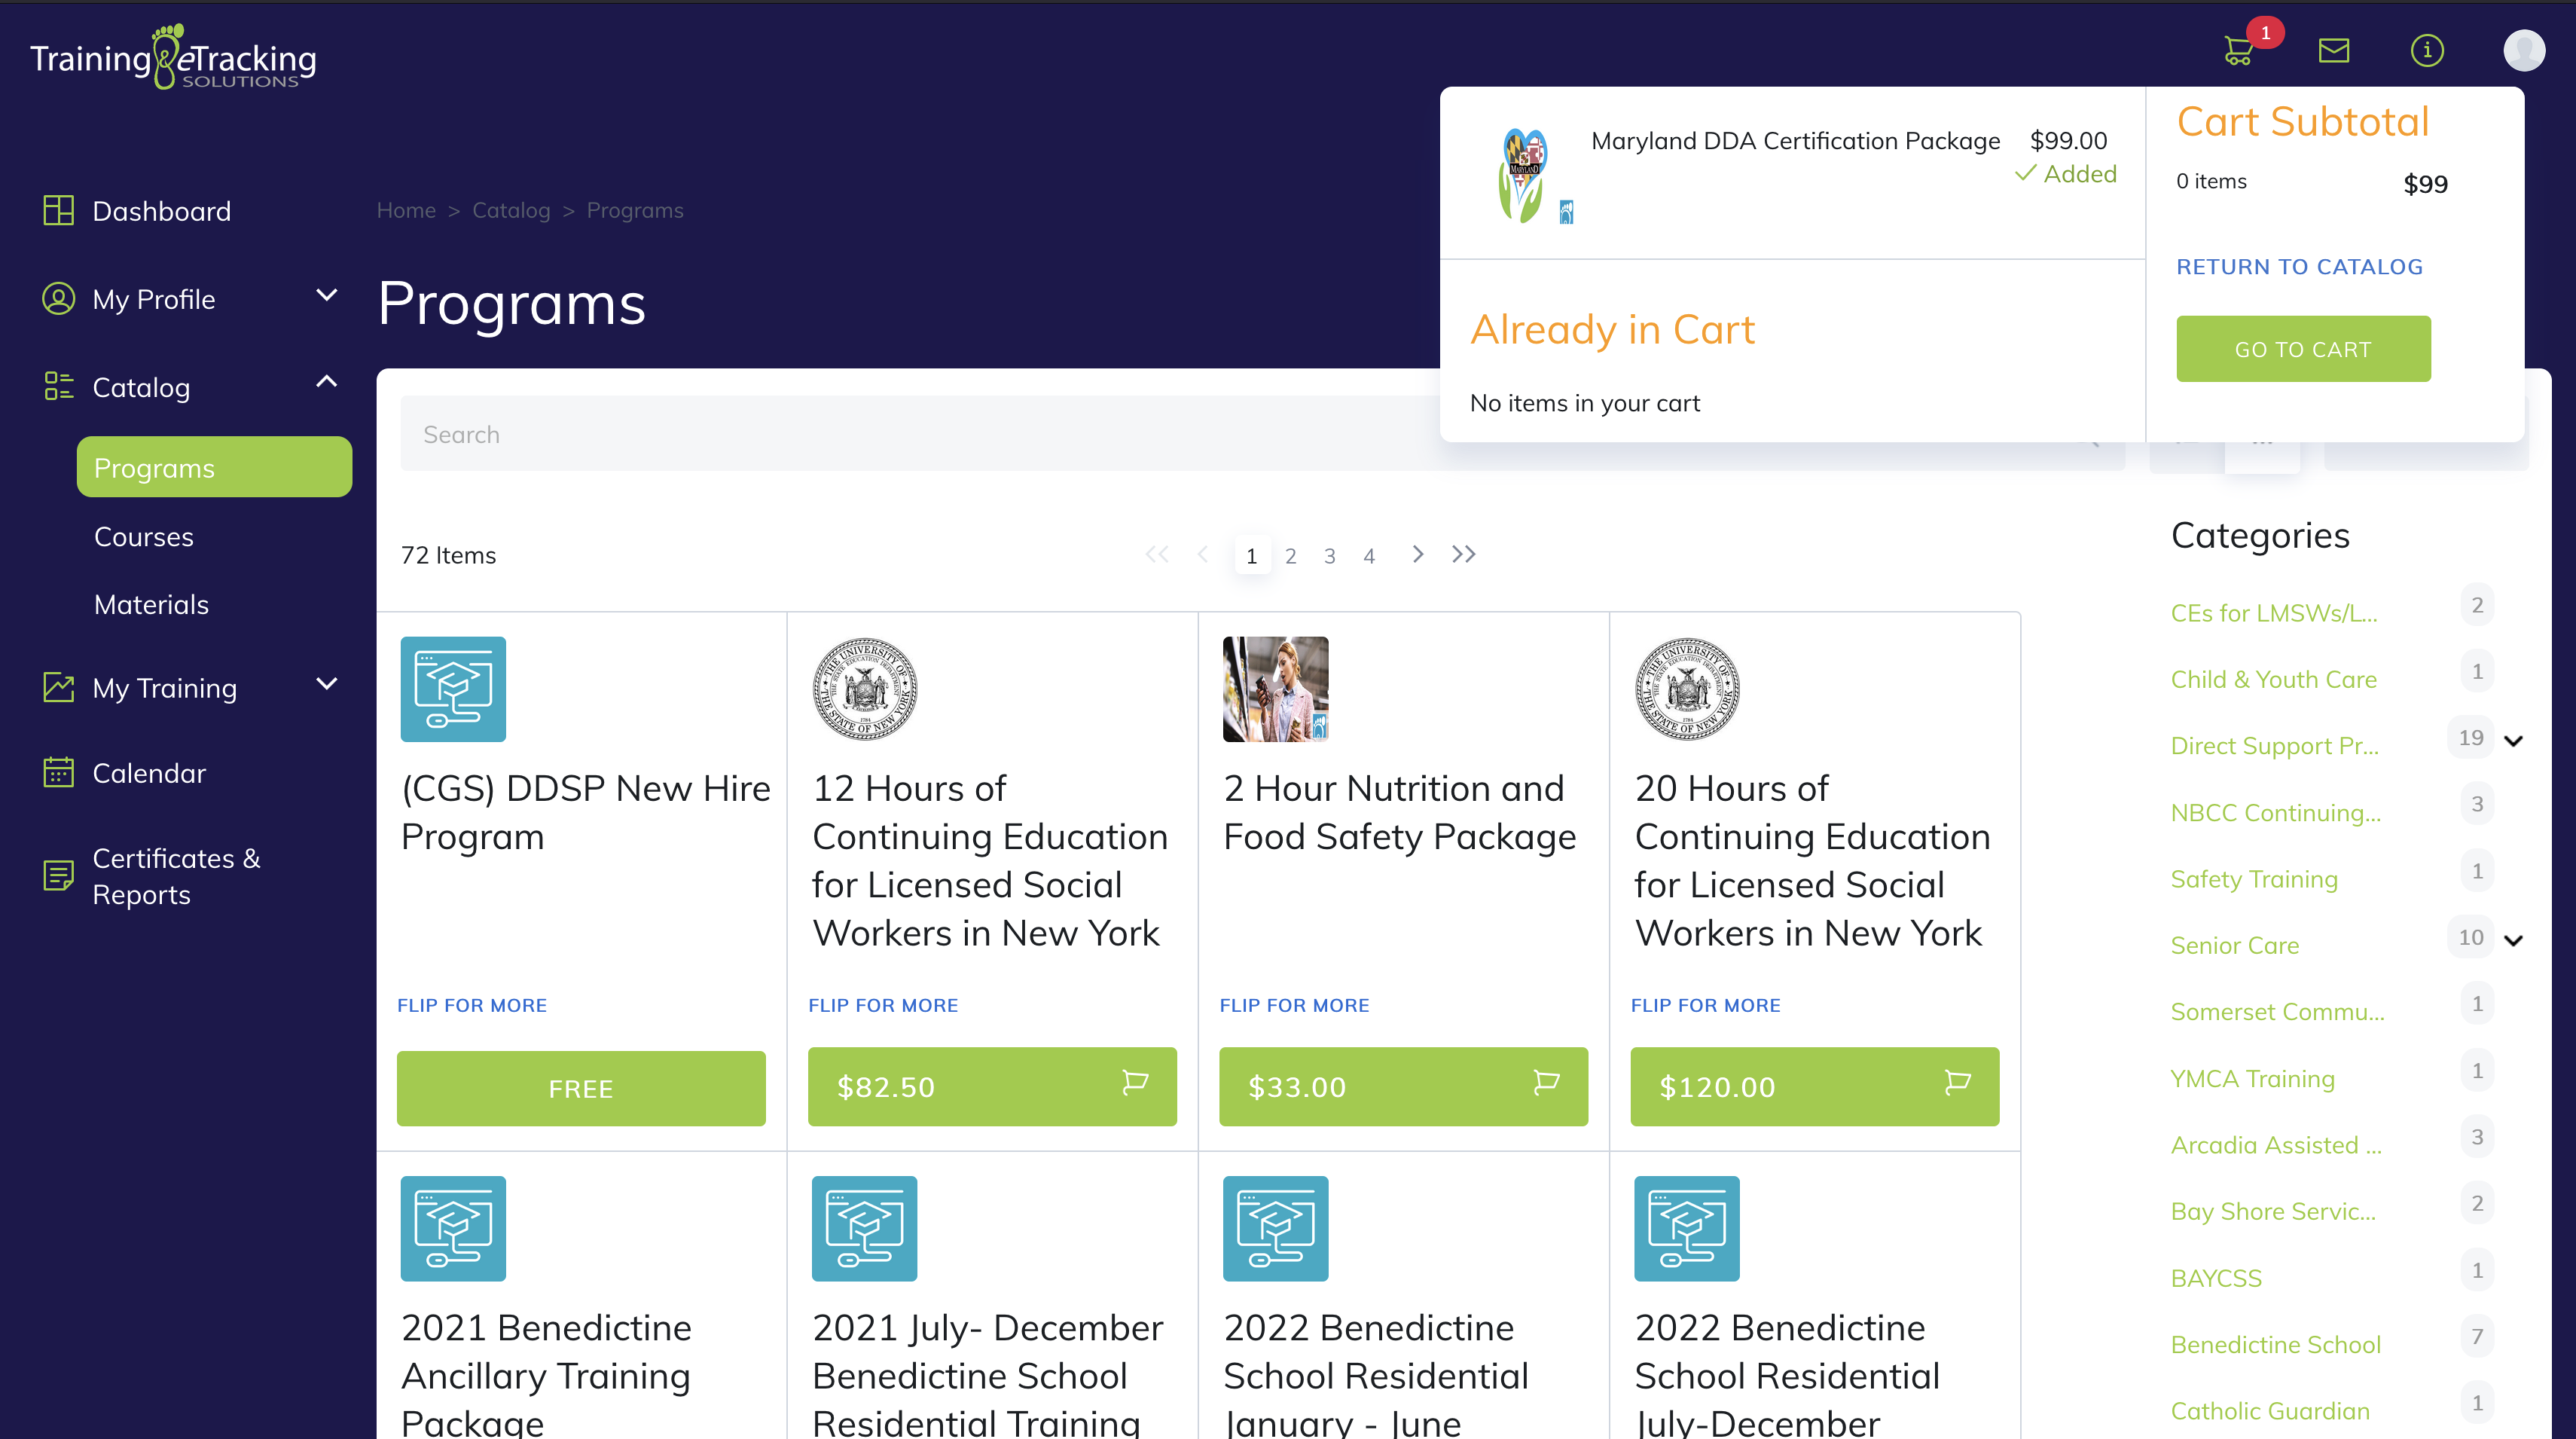
Task: Go to page 3 of results
Action: tap(1329, 556)
